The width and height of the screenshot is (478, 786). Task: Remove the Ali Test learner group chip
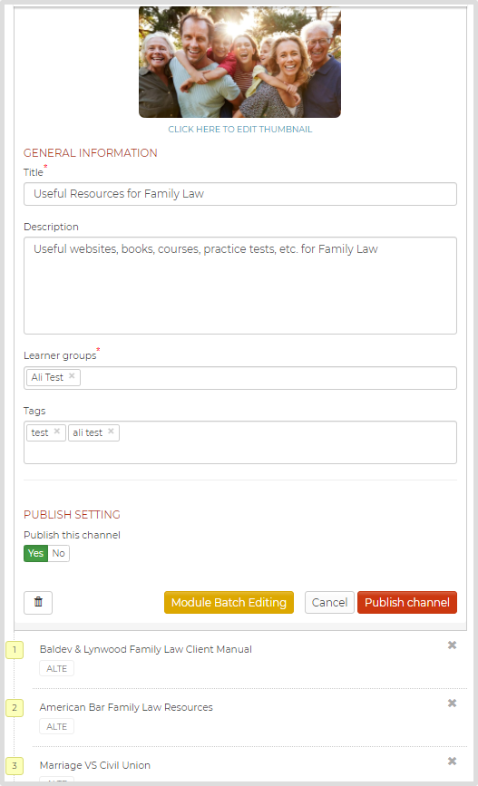(x=72, y=376)
